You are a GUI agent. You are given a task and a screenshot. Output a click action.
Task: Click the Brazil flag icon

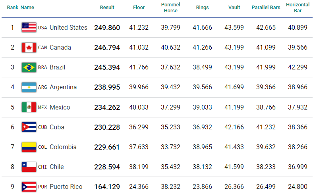point(29,67)
